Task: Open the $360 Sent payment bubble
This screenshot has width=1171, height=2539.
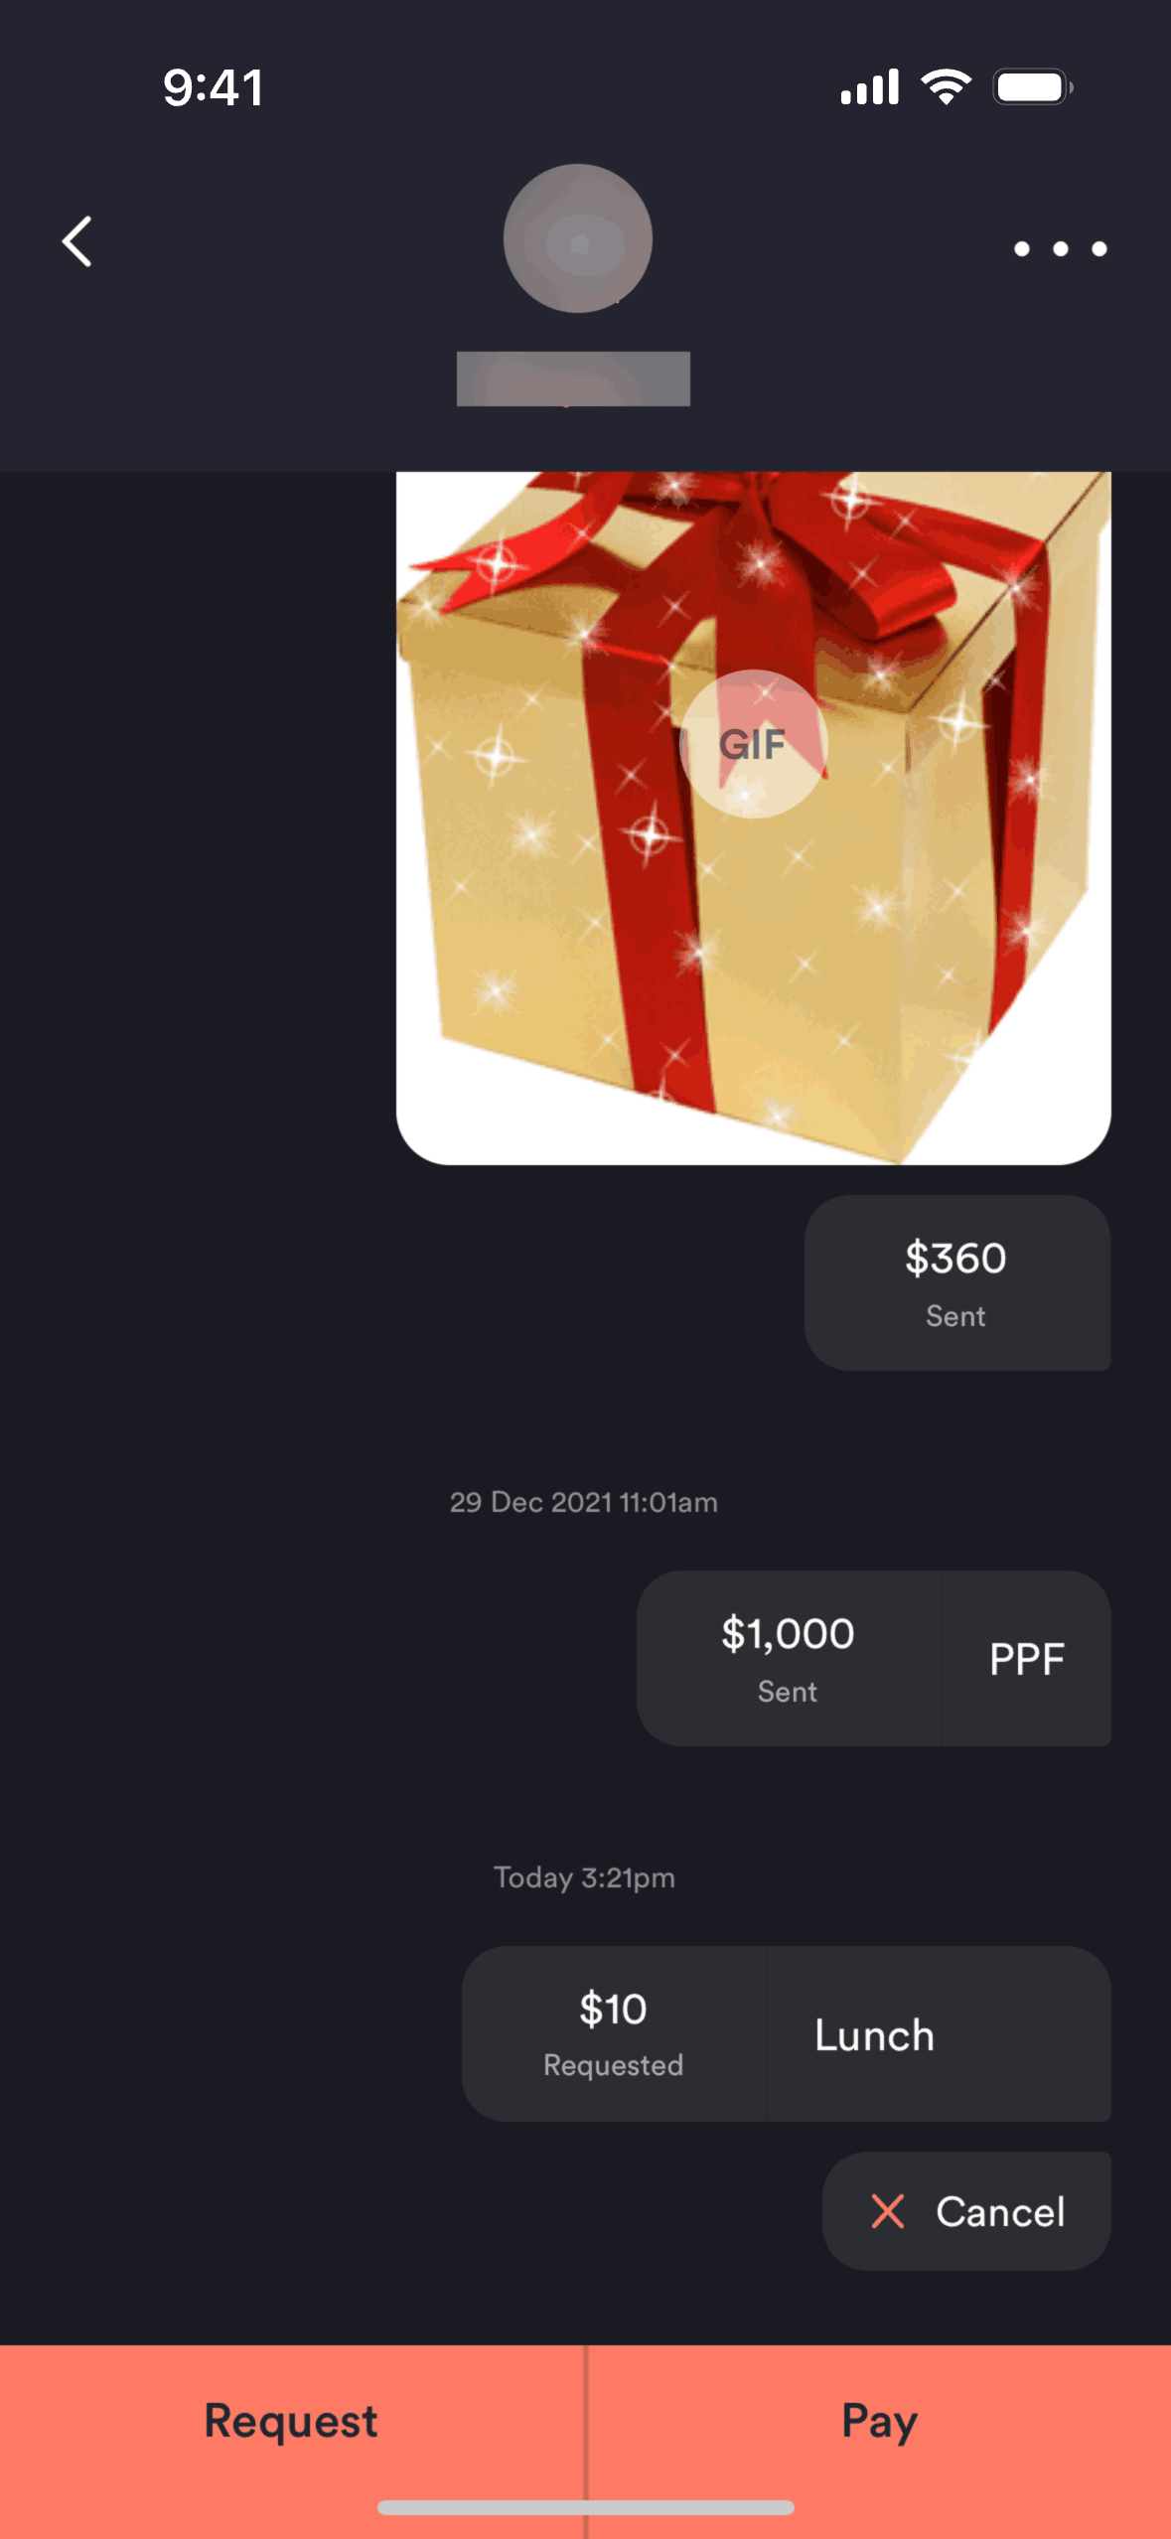Action: point(957,1282)
